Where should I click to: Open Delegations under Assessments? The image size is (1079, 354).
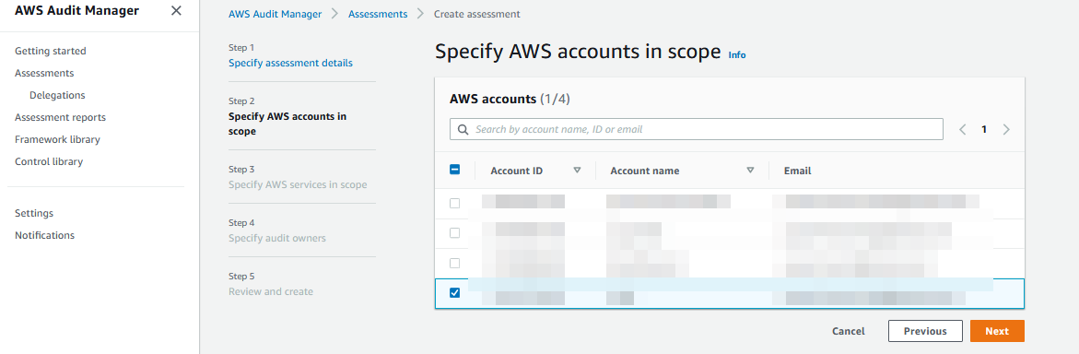[57, 95]
